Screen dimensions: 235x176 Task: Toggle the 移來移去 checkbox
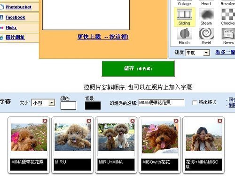click(195, 103)
